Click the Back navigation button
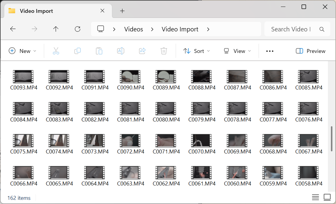Screen dimensions: 336x204 [x=13, y=29]
